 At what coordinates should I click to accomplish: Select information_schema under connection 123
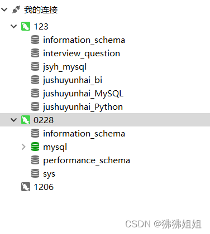click(x=84, y=40)
